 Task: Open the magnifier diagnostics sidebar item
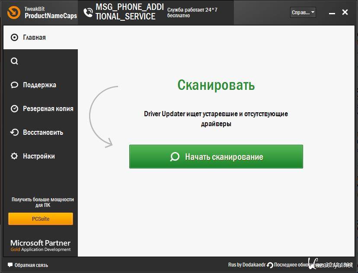15,61
